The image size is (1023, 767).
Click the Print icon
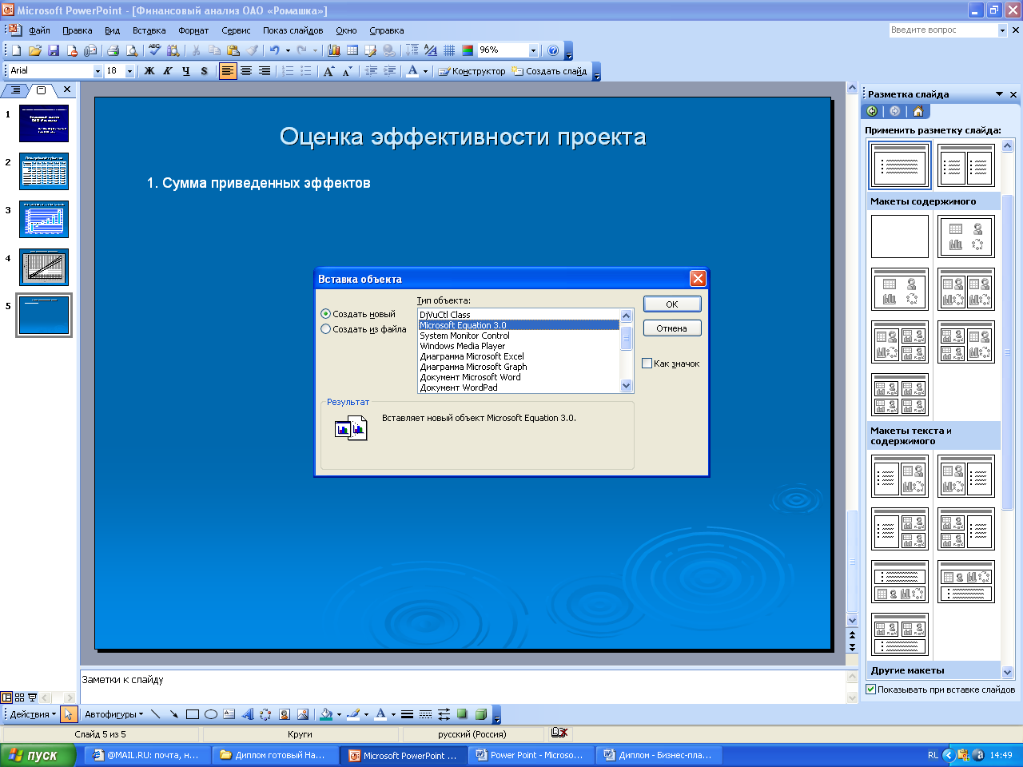pyautogui.click(x=113, y=50)
